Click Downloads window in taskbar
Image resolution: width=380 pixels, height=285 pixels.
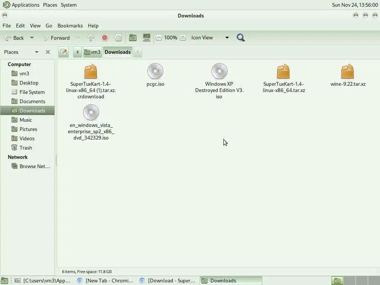coord(231,281)
